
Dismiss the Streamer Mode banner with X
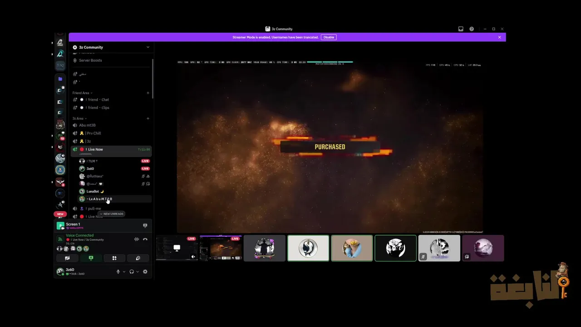(499, 37)
